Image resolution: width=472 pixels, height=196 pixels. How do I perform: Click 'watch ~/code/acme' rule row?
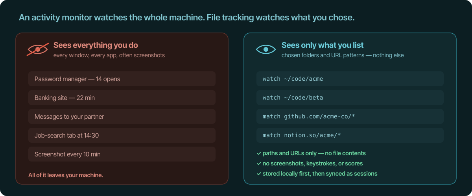tap(350, 79)
